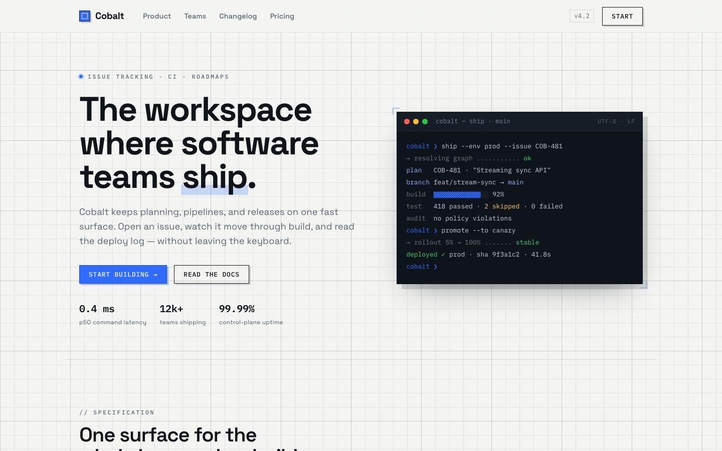Click the START BUILDING button
Image resolution: width=722 pixels, height=451 pixels.
click(x=123, y=274)
